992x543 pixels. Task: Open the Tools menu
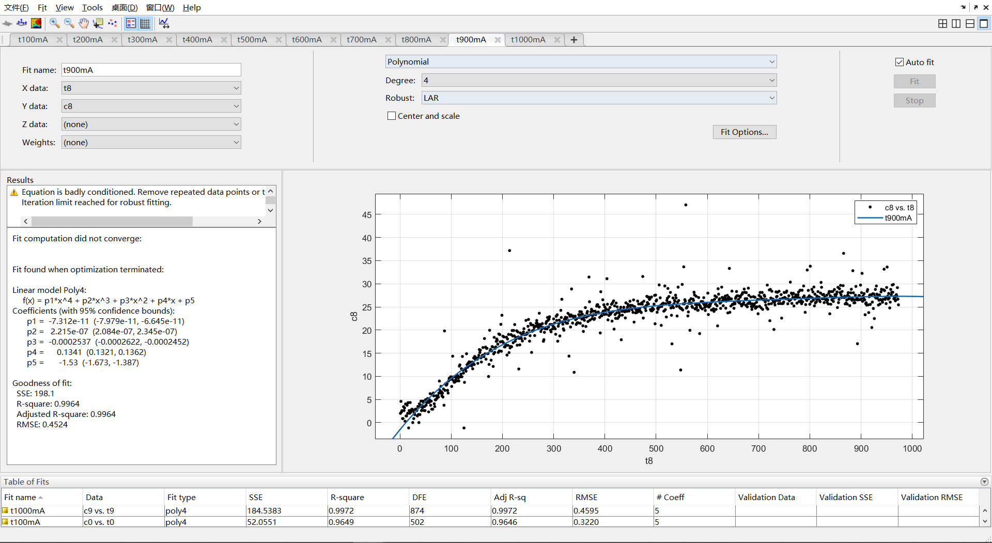tap(92, 7)
